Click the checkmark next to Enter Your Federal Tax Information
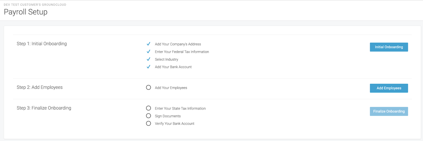 point(148,52)
